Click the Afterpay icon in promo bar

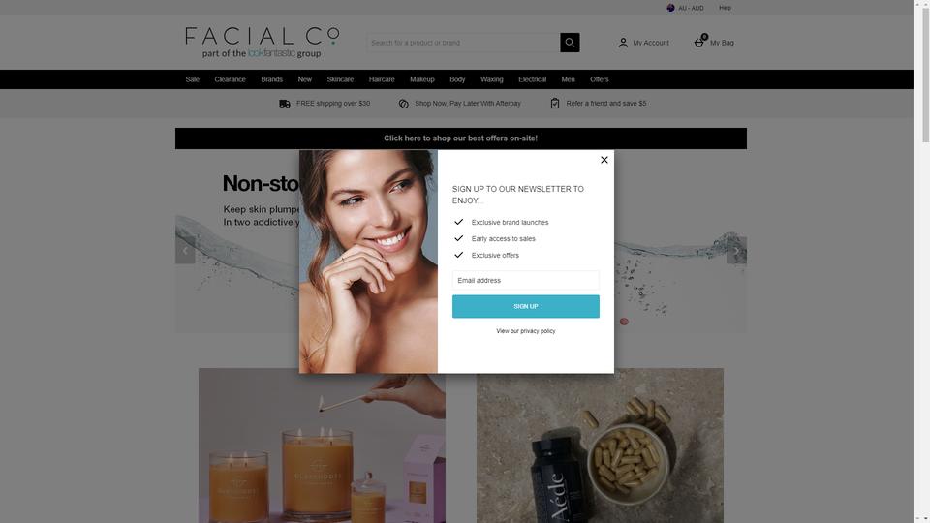tap(403, 104)
